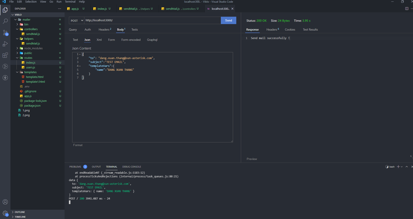Image resolution: width=413 pixels, height=219 pixels.
Task: Open the Thunder Client lightning icon
Action: (5, 78)
